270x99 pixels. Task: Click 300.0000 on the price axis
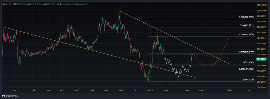pyautogui.click(x=261, y=87)
